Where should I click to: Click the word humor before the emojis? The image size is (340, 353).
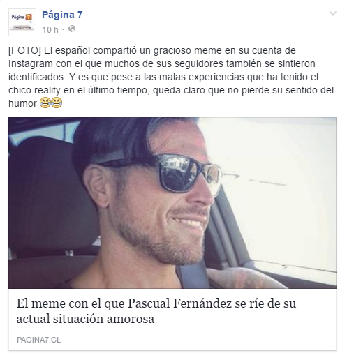point(22,103)
